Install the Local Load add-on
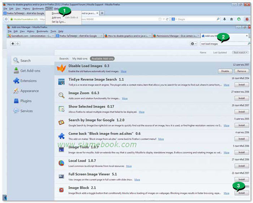 tap(242, 166)
